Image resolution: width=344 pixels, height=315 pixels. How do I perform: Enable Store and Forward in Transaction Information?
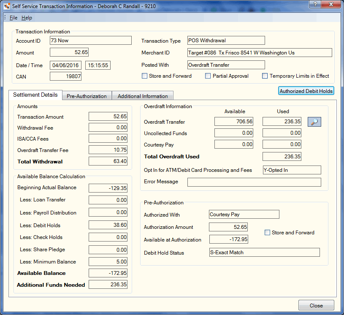point(145,76)
